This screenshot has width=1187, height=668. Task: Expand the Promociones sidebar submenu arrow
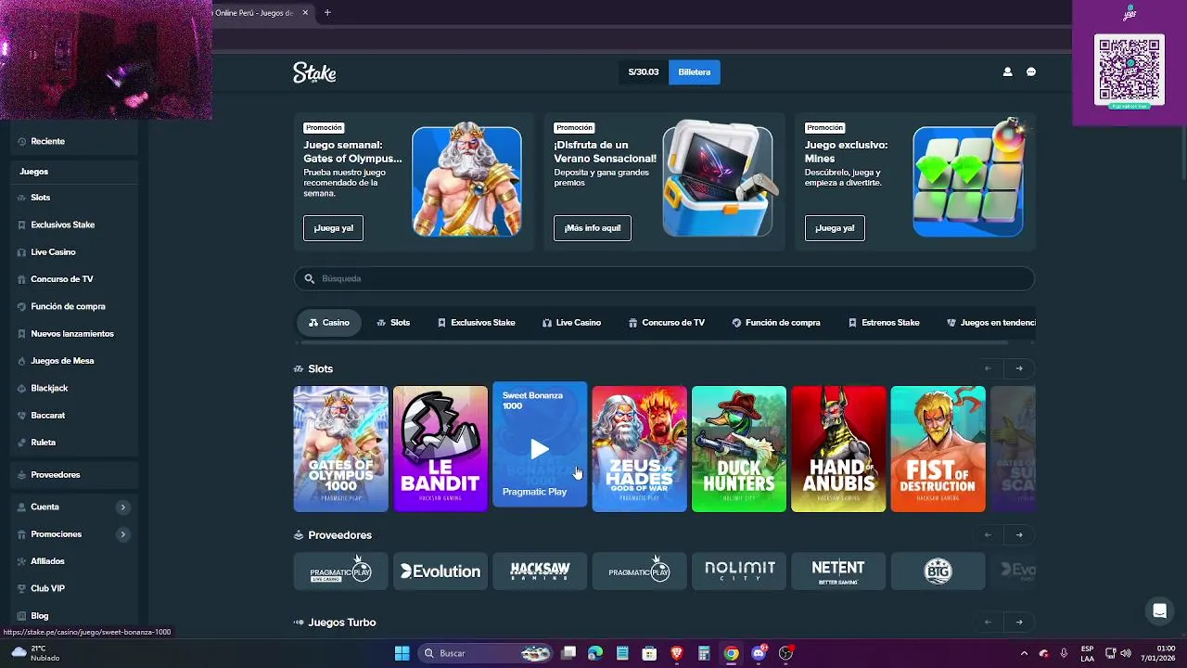coord(122,534)
